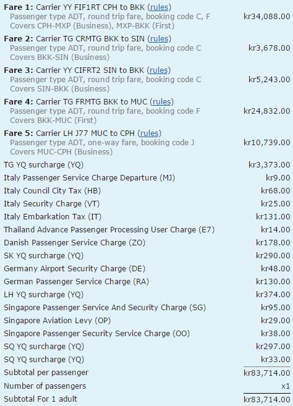The height and width of the screenshot is (406, 293).
Task: Click the Fare 1 price kr34,088.00
Action: [x=266, y=17]
